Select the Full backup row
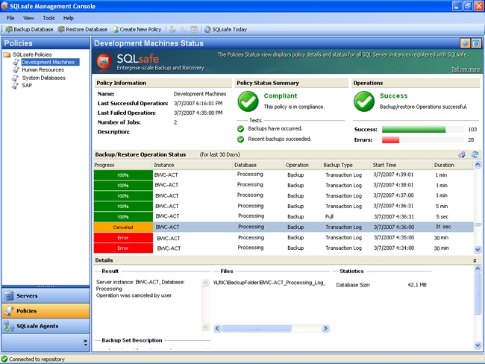The width and height of the screenshot is (485, 364). coord(284,216)
